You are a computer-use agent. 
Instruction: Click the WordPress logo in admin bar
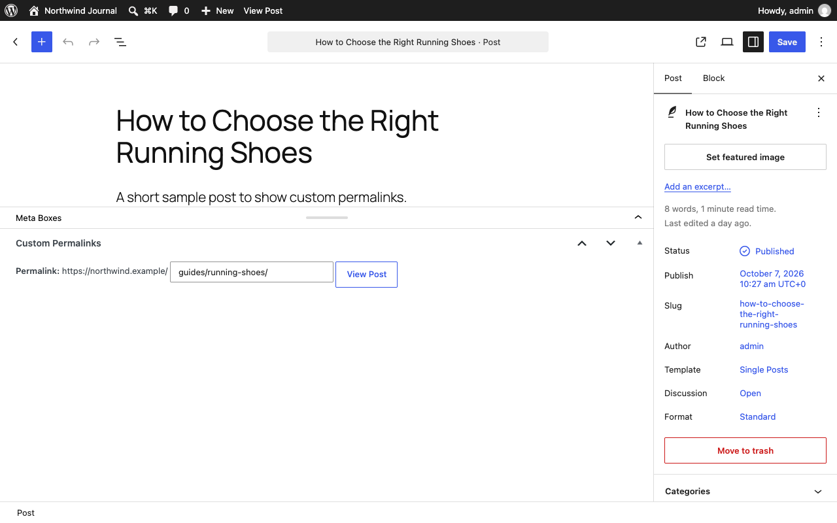click(11, 10)
